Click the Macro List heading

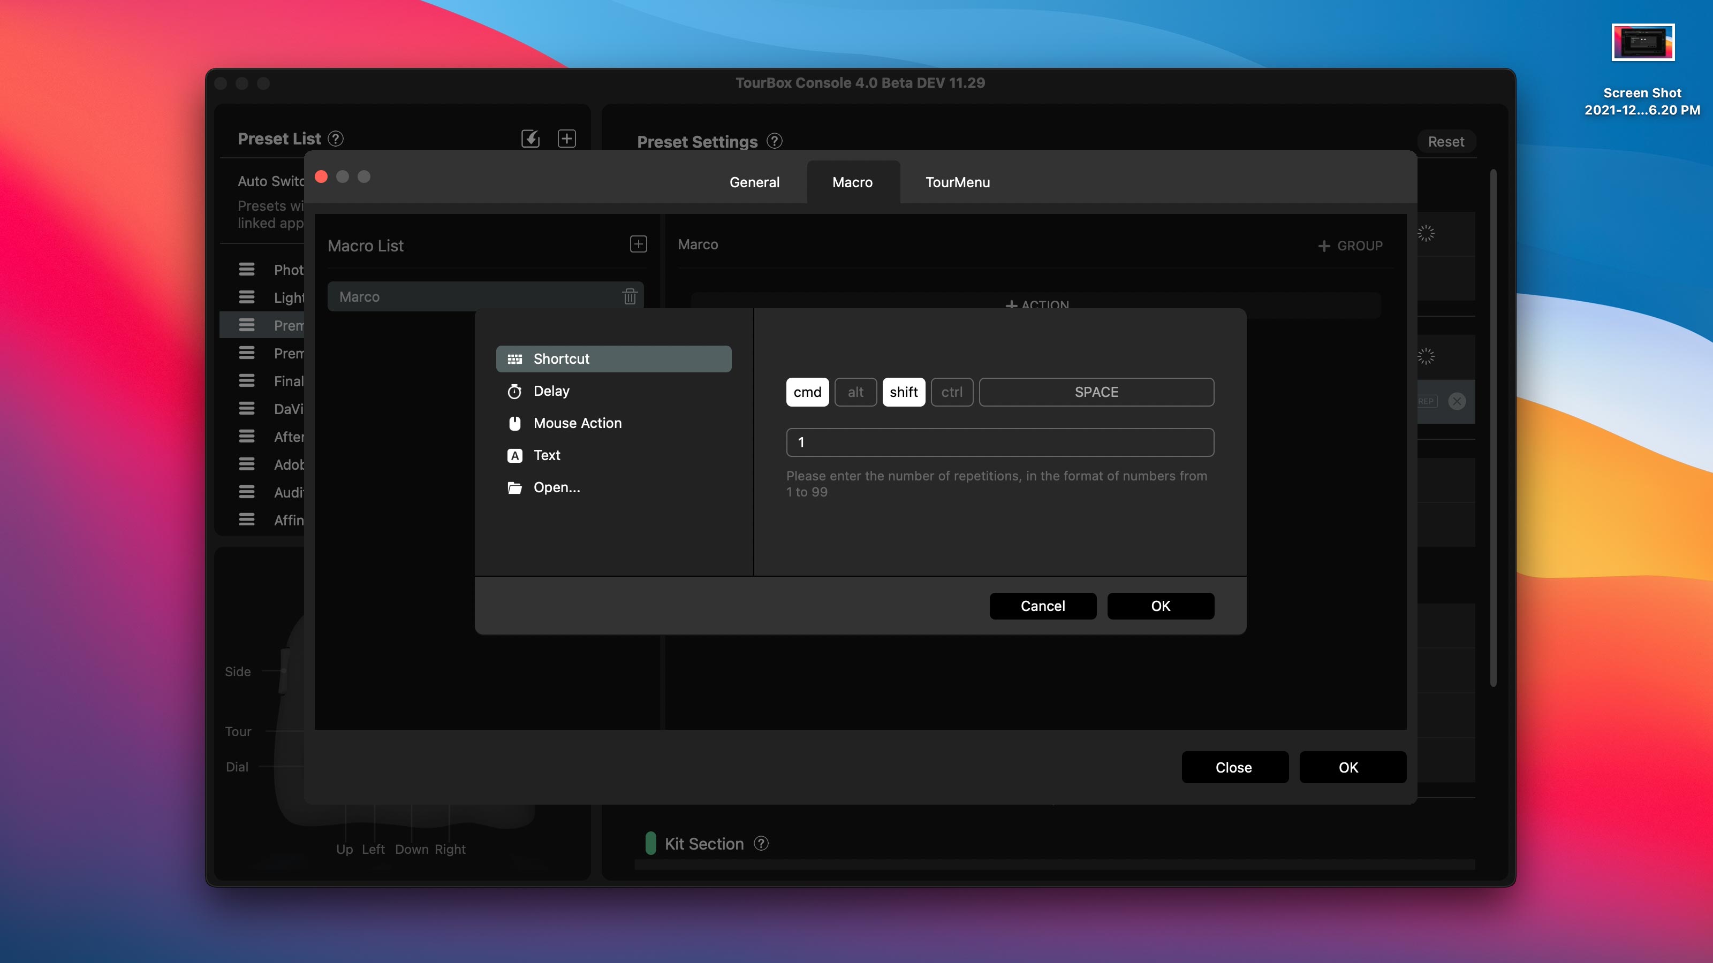(x=366, y=246)
